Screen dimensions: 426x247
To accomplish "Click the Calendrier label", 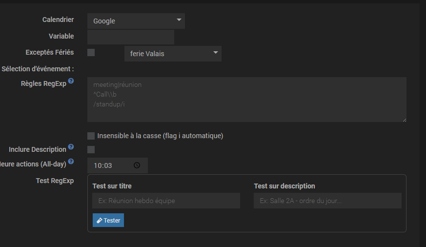I will [58, 20].
